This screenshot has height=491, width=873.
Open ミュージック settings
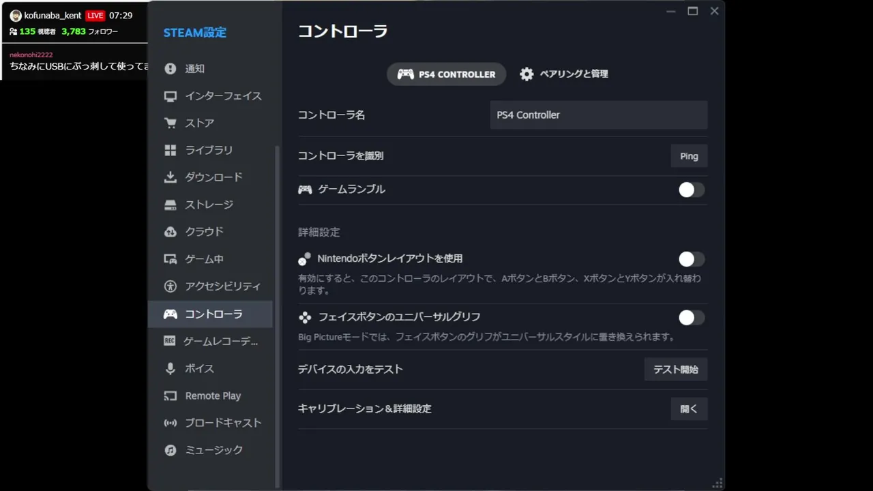click(x=210, y=450)
